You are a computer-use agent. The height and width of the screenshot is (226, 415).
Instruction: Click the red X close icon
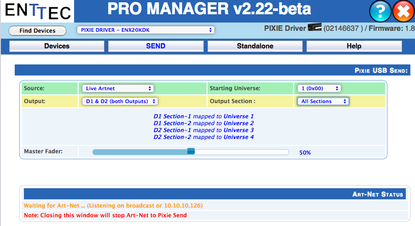click(x=403, y=12)
